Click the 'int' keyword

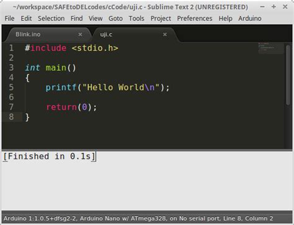click(32, 68)
